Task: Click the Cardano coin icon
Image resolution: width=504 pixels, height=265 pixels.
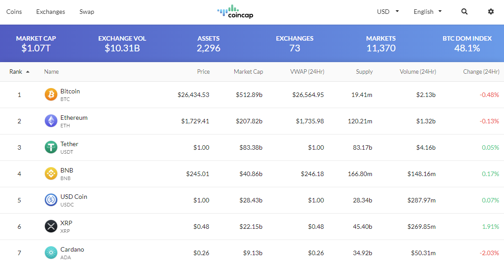Action: (51, 252)
